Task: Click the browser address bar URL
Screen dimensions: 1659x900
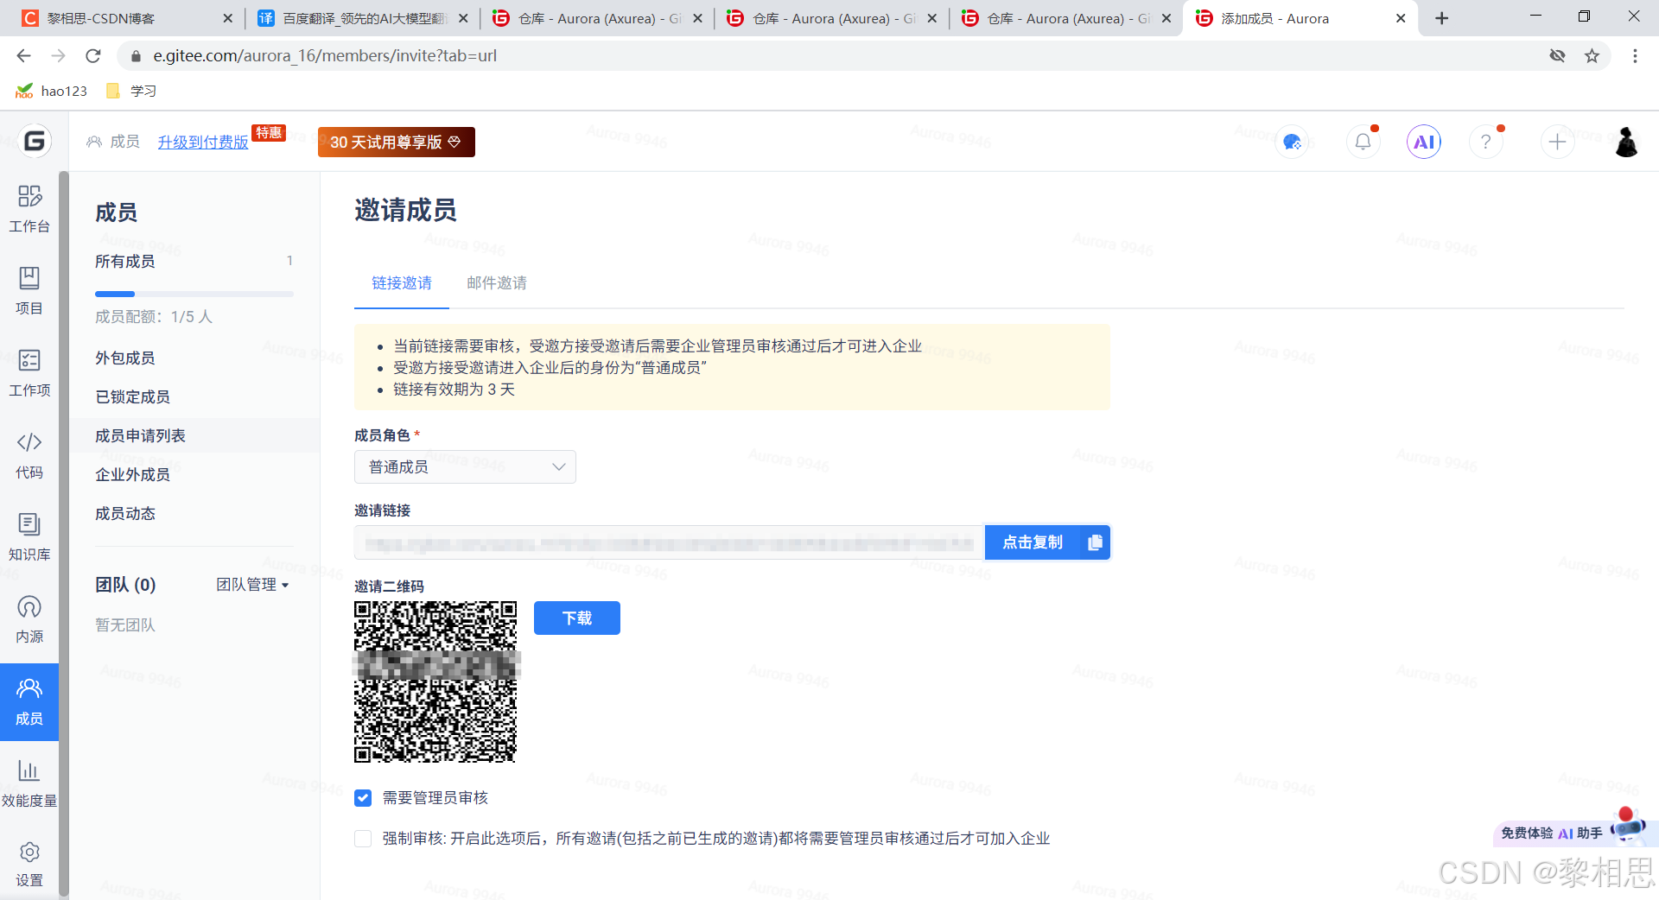Action: point(325,56)
